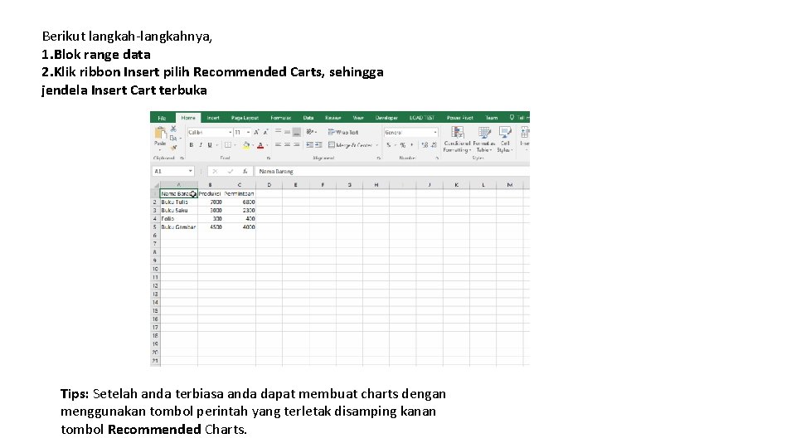Click the Insert Function fx icon

245,171
